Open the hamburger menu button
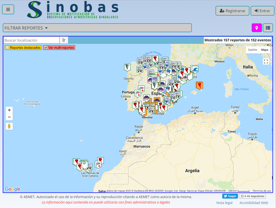Screen dimensions: 276x208 tap(8, 9)
